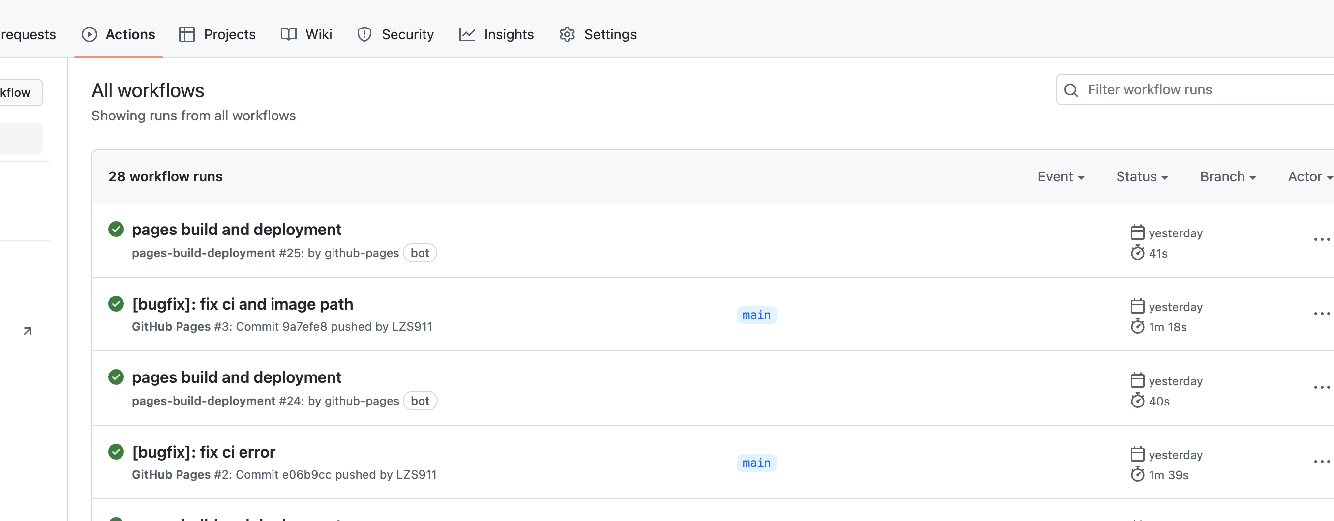
Task: Click stopwatch icon beside 40s duration
Action: 1137,401
